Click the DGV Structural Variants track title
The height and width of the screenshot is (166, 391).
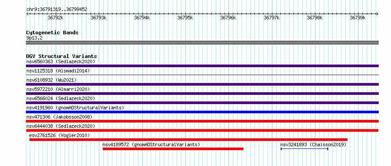62,56
